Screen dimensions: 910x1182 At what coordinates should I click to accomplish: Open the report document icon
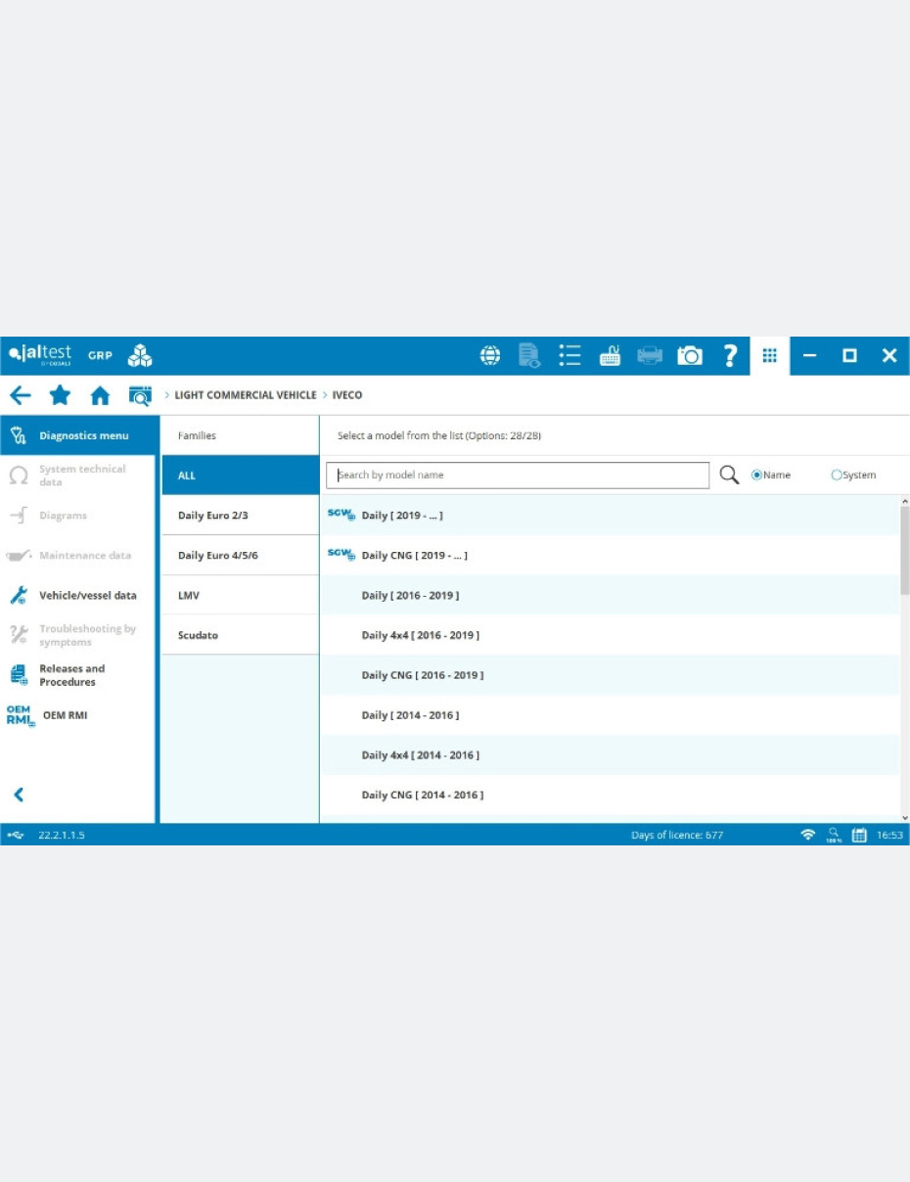point(529,355)
